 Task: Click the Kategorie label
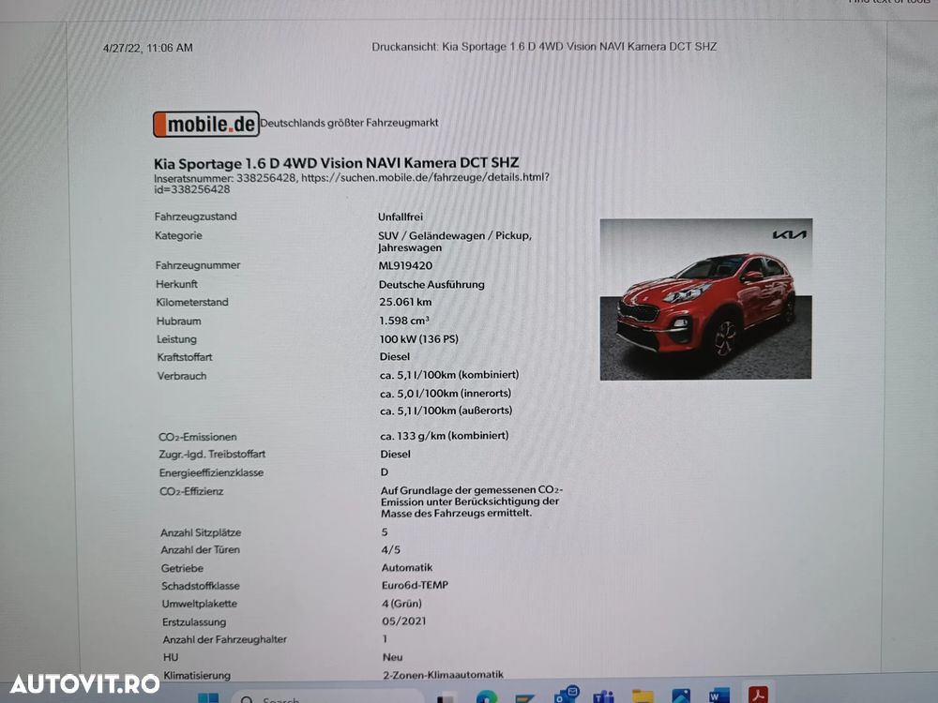click(x=178, y=235)
